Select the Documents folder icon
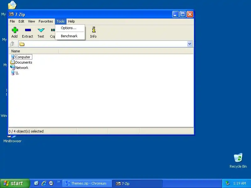This screenshot has width=251, height=188. pos(13,62)
